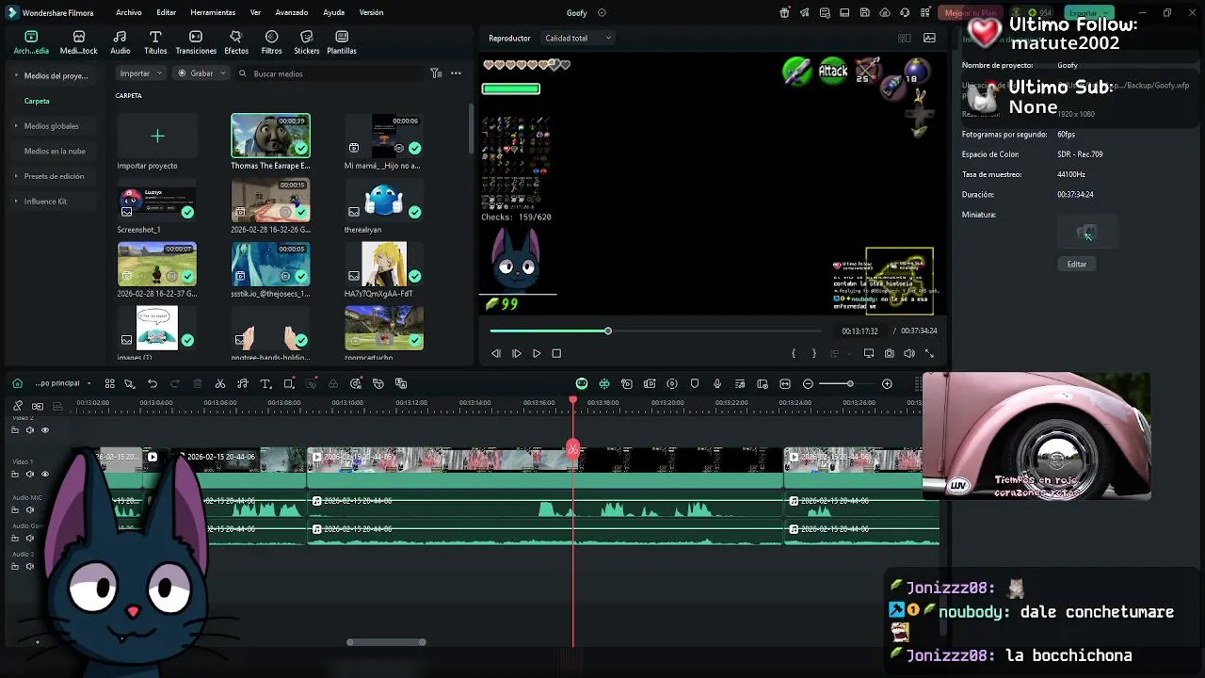This screenshot has width=1205, height=678.
Task: Open the ...po principal timeline dropdown
Action: tap(62, 383)
